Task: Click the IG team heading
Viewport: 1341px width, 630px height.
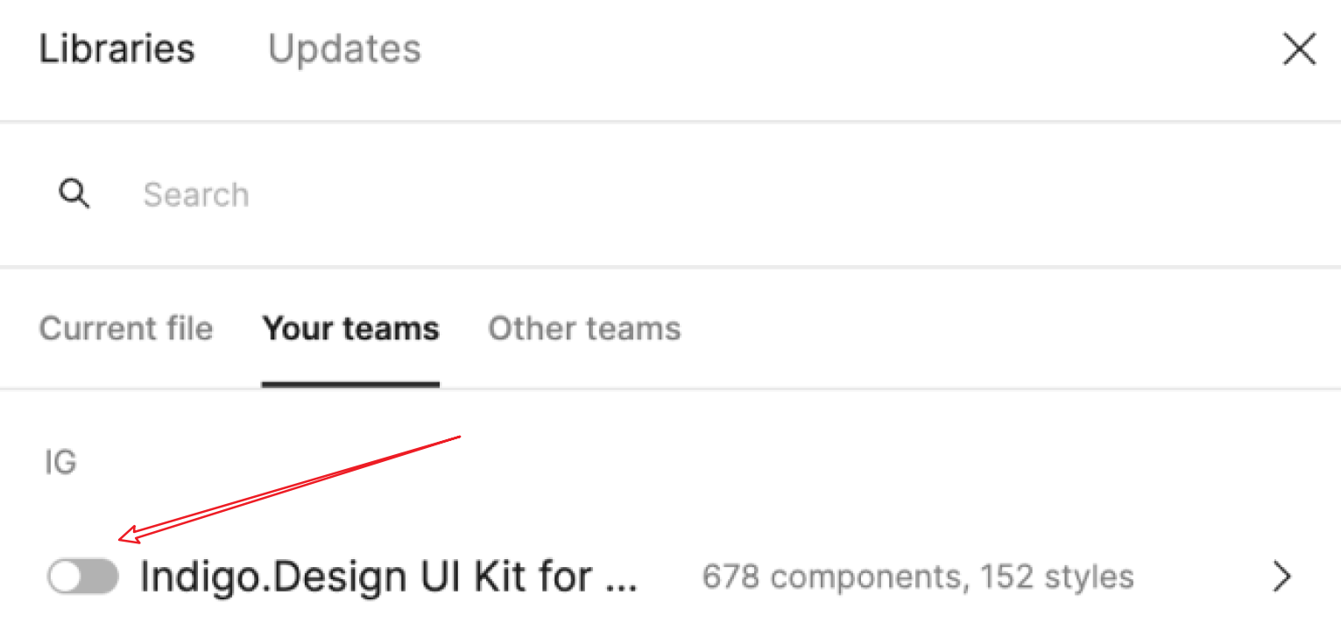Action: [61, 462]
